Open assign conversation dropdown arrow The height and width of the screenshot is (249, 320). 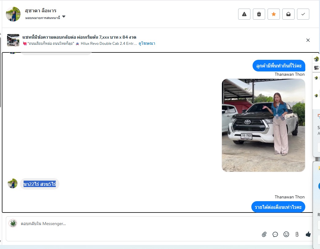[x=64, y=17]
